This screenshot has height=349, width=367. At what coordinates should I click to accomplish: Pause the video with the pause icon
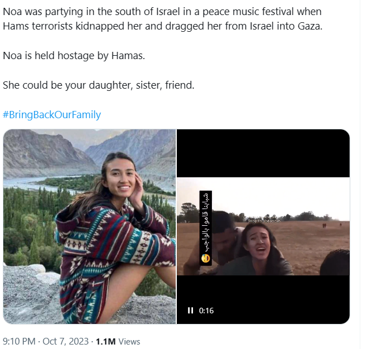[191, 311]
